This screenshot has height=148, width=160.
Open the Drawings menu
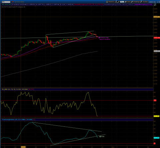tap(135, 2)
